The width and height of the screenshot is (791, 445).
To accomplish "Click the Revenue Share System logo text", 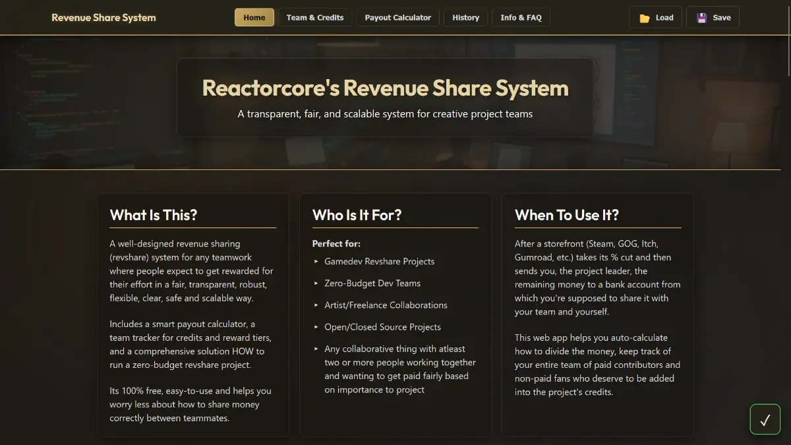I will tap(103, 17).
